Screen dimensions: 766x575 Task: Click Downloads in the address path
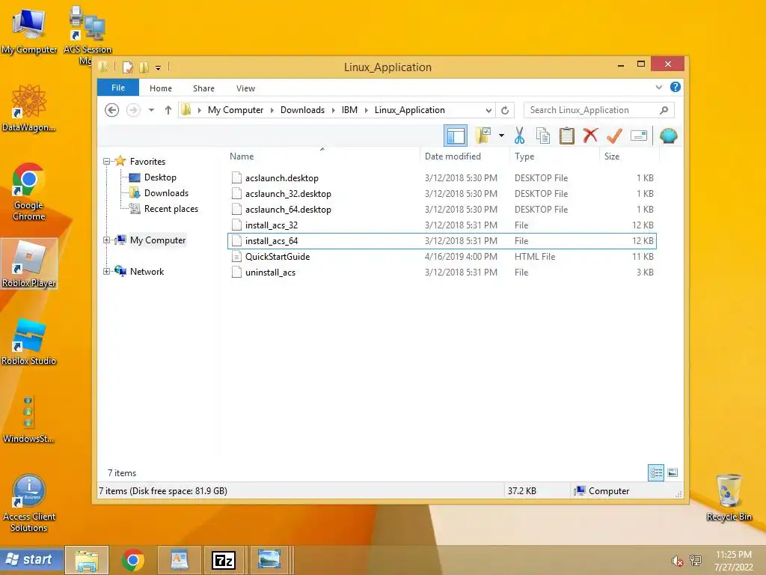tap(302, 110)
